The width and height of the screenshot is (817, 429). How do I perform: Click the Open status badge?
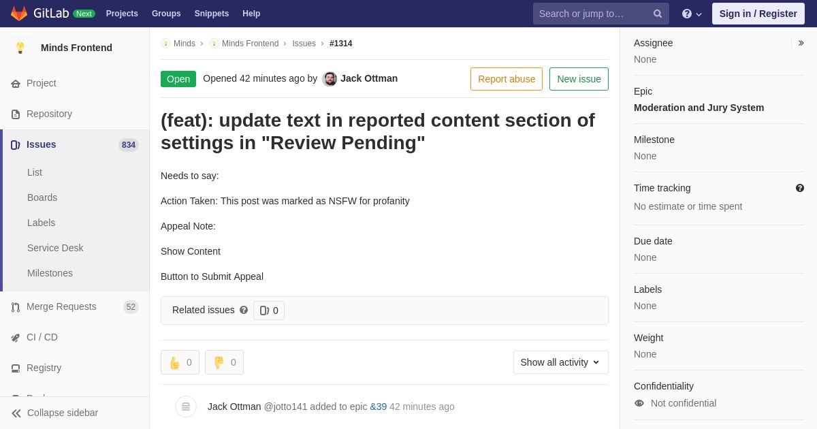coord(178,79)
